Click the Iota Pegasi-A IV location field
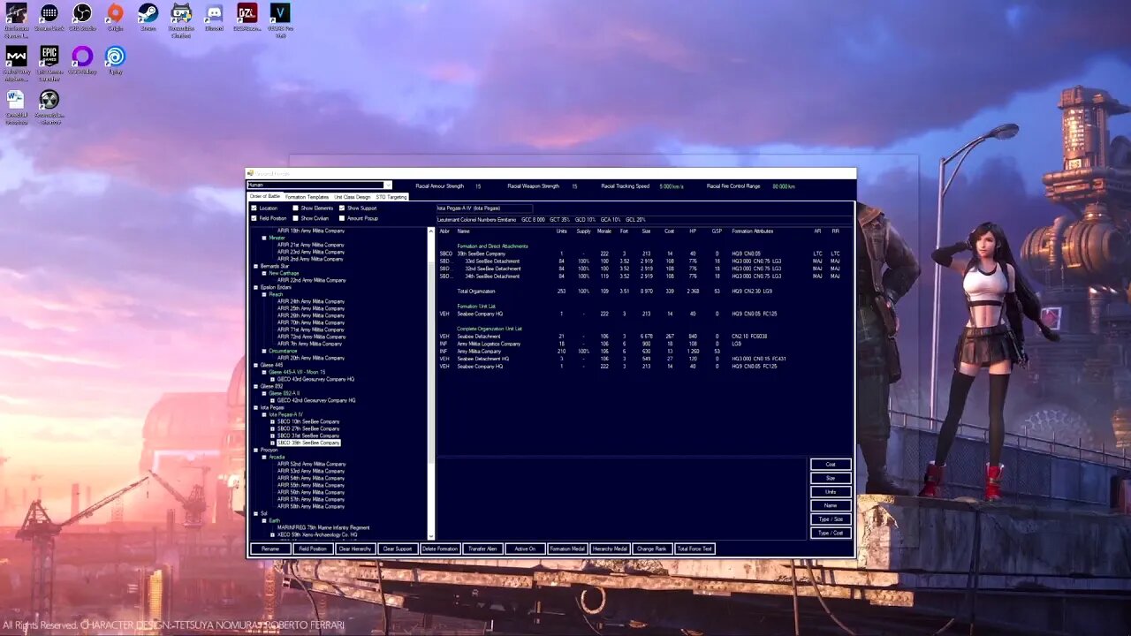Image resolution: width=1131 pixels, height=636 pixels. (484, 208)
